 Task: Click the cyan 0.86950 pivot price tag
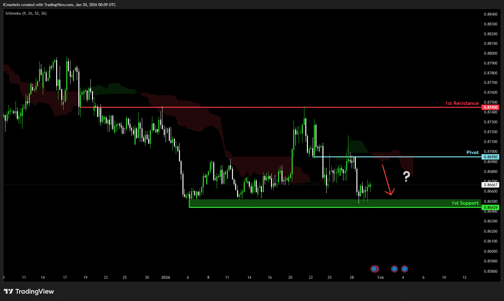click(490, 157)
